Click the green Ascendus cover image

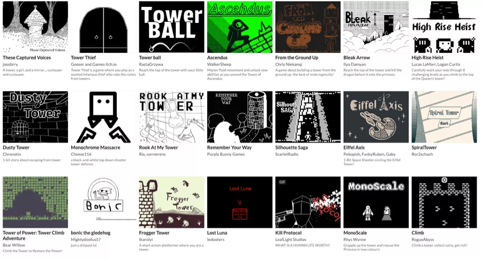(240, 27)
